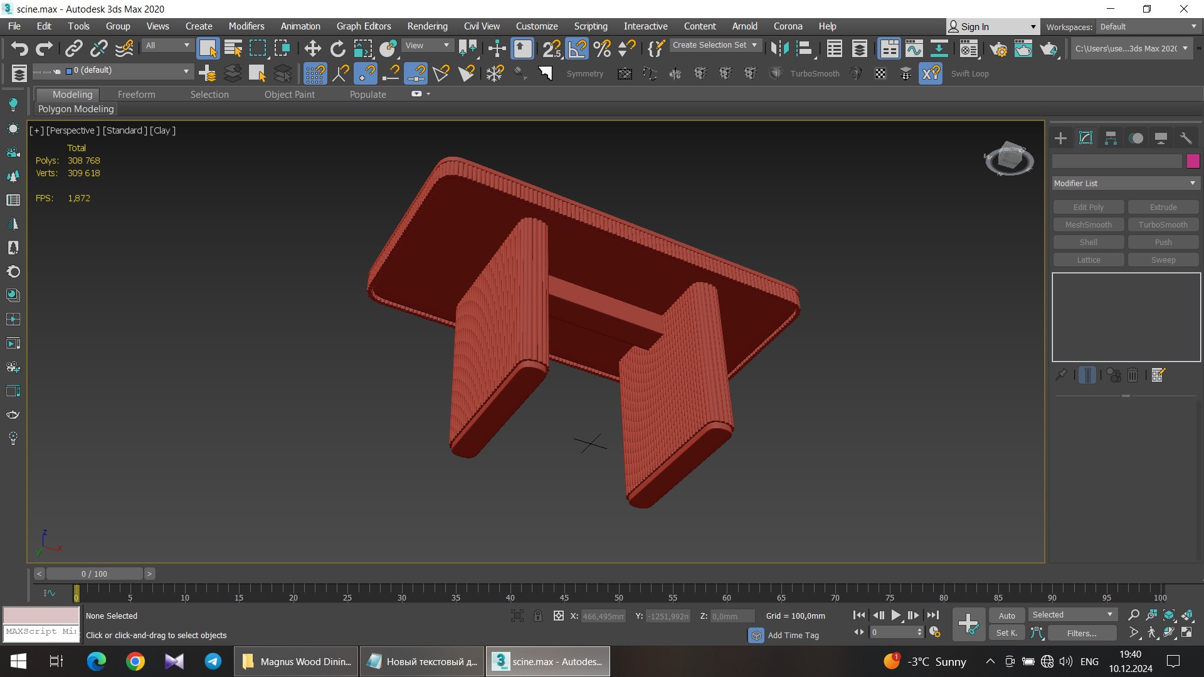
Task: Expand the Modifier List dropdown
Action: (x=1125, y=183)
